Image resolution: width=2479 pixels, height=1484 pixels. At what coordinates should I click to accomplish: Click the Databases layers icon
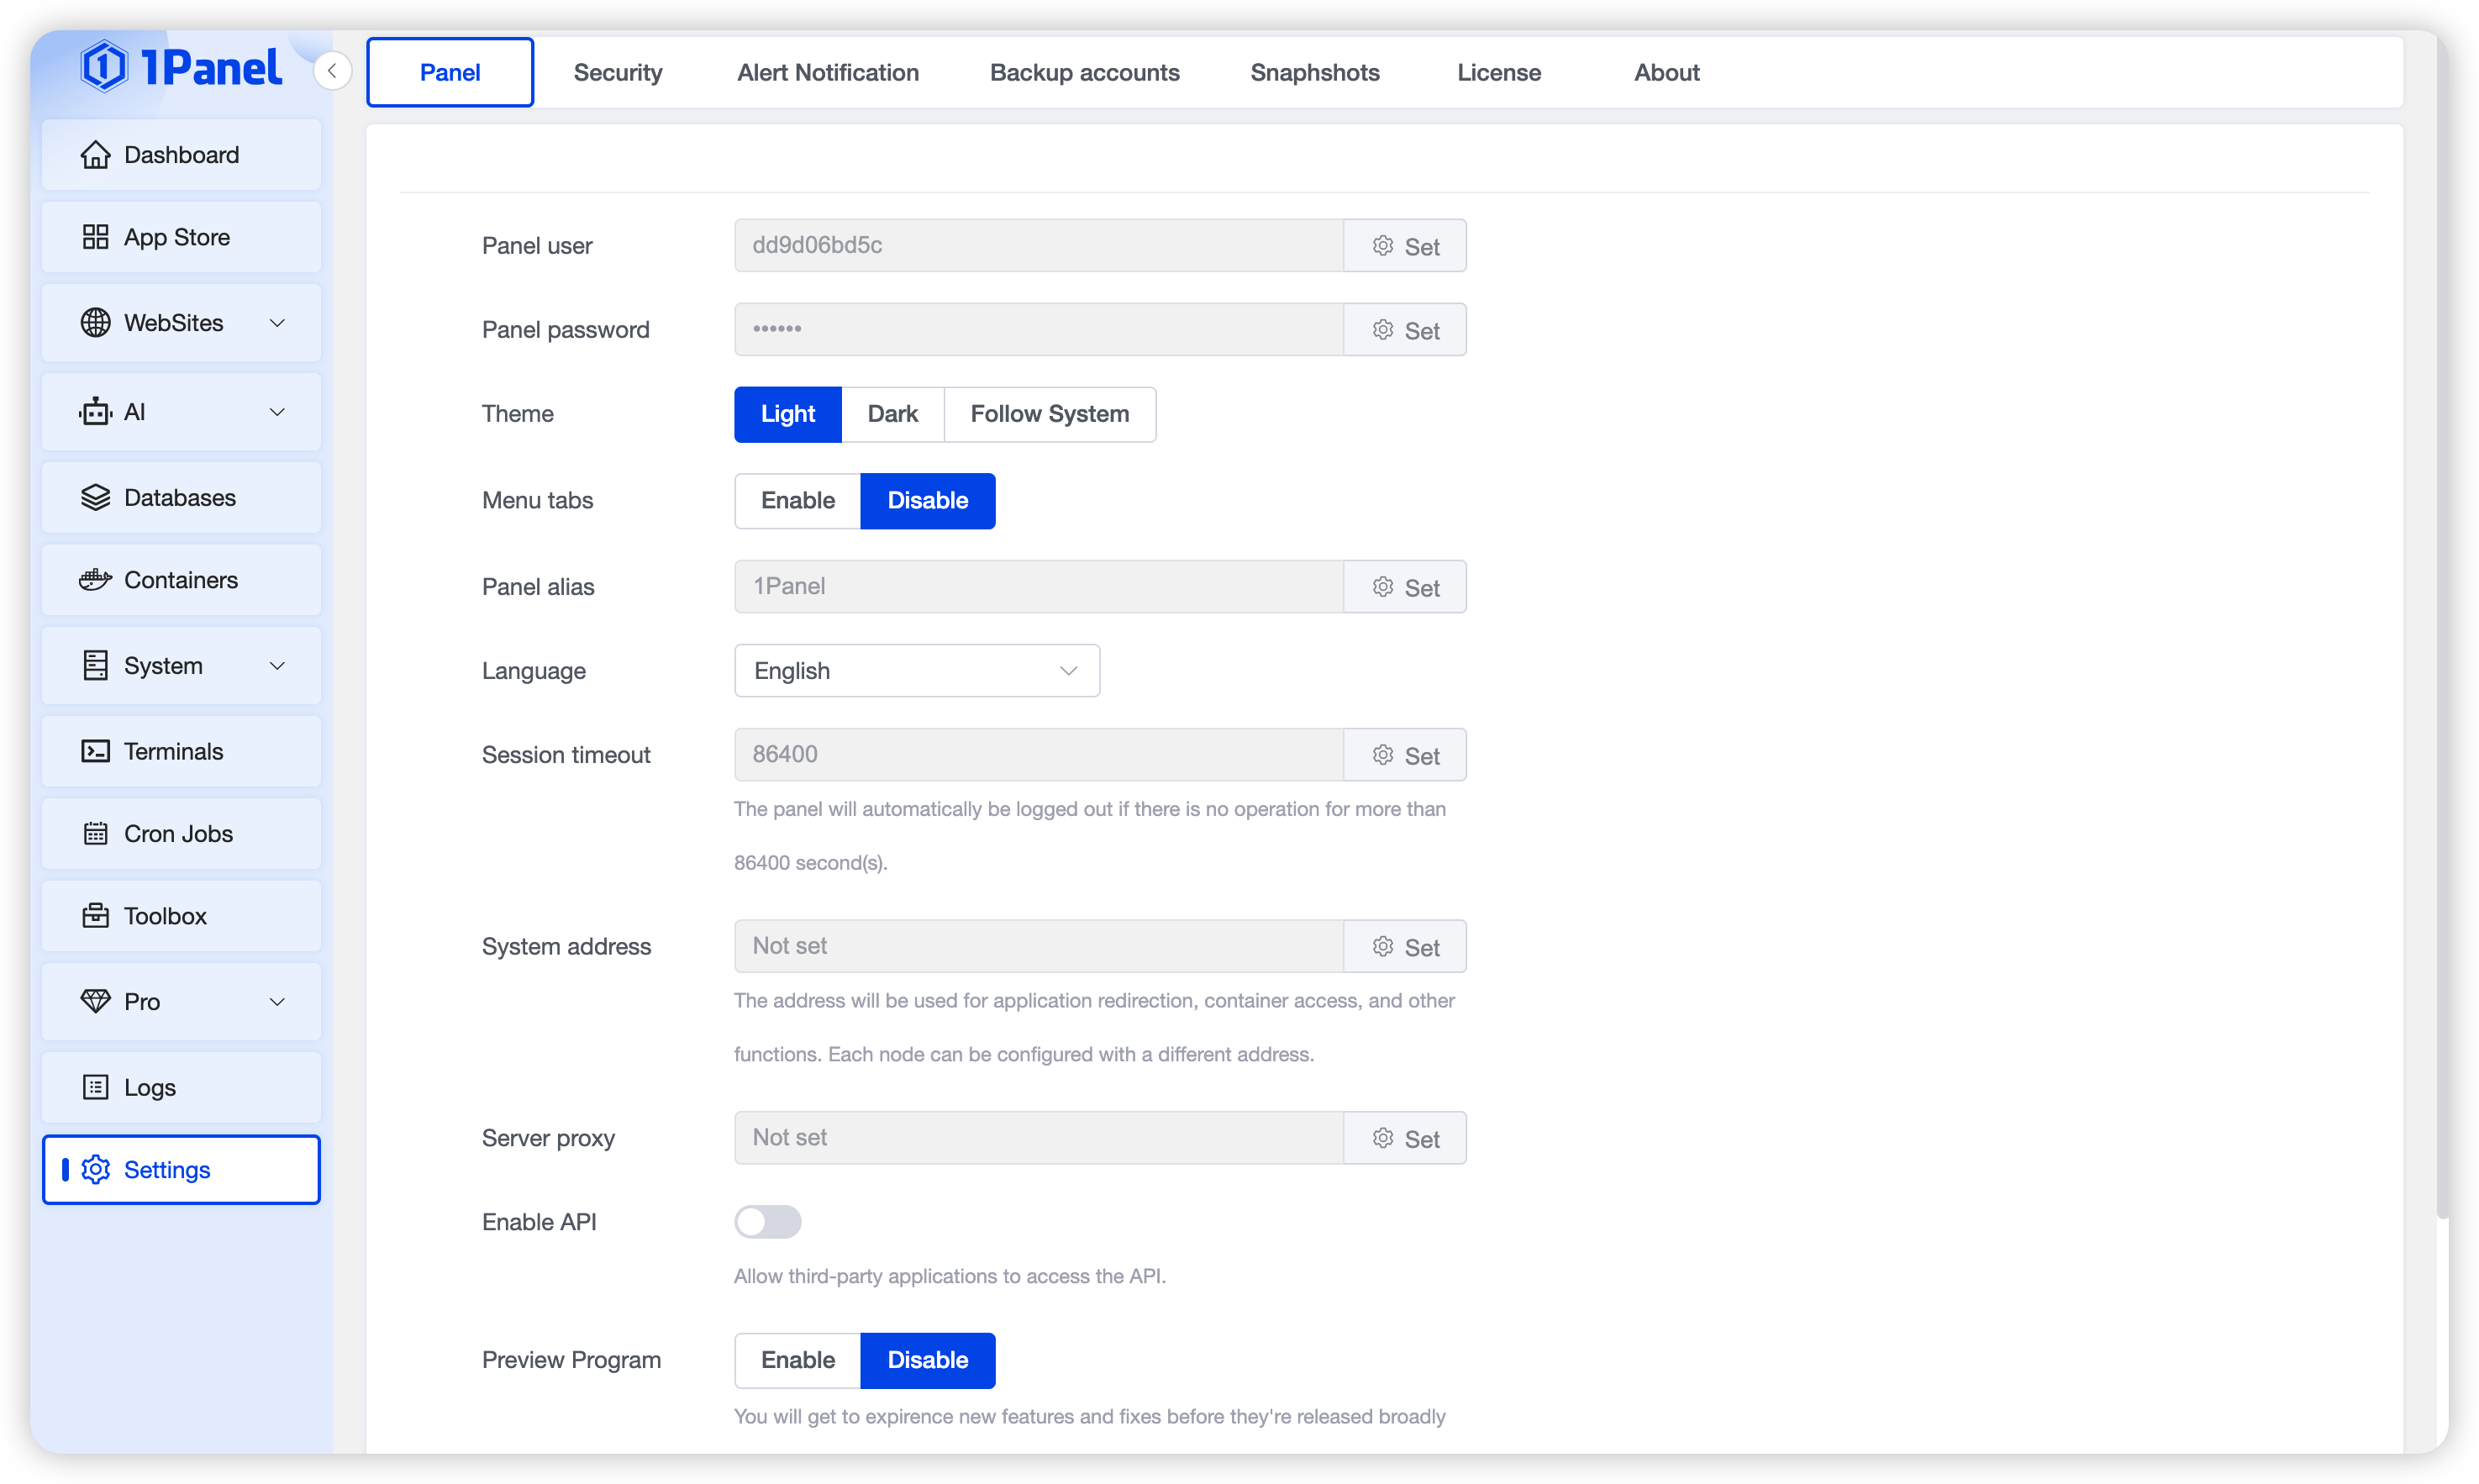point(95,497)
